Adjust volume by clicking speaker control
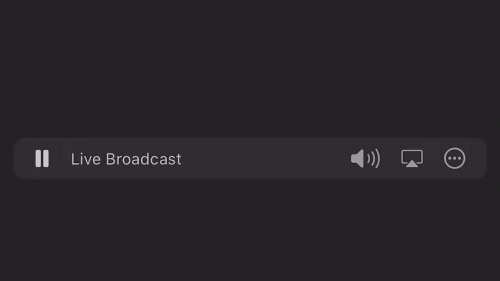 [365, 159]
